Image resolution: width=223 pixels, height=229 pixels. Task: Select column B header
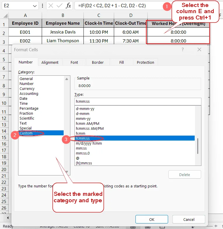(63, 15)
